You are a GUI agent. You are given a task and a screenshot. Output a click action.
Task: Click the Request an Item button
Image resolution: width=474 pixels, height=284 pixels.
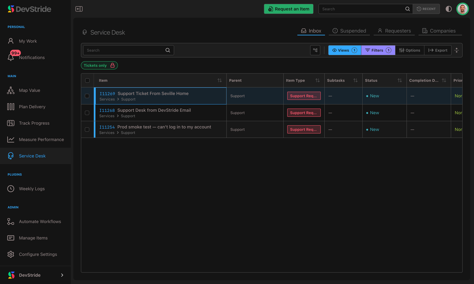[289, 9]
